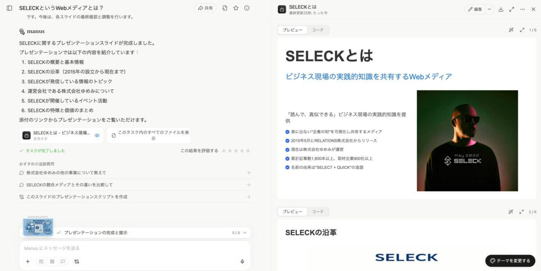Collapse the 5/5 task progress chevron

[x=245, y=233]
